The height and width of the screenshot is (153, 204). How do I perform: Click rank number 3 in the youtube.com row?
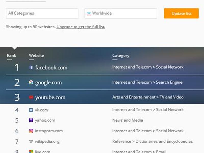[17, 97]
